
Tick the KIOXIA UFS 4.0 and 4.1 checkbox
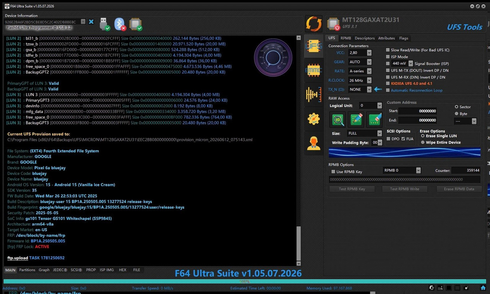[x=388, y=83]
